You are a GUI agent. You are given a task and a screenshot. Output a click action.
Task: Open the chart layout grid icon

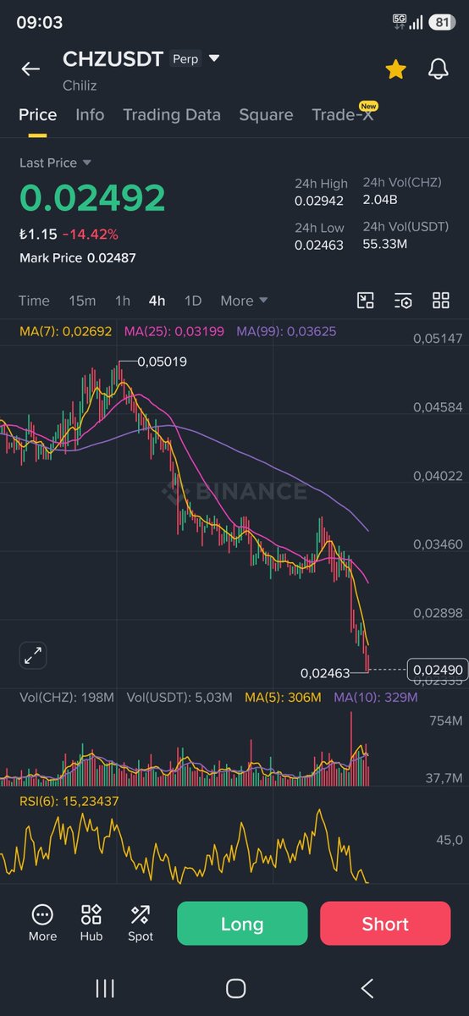click(441, 301)
